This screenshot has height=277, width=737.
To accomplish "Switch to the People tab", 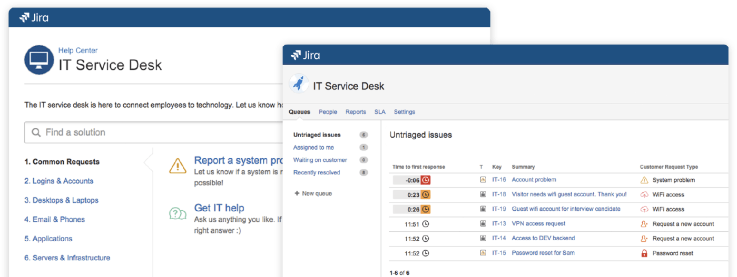I will coord(328,112).
